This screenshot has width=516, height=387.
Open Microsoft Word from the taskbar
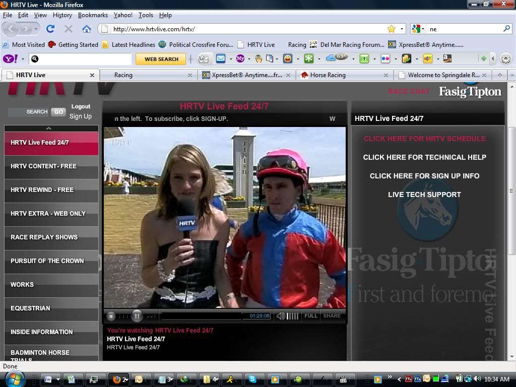pos(48,379)
